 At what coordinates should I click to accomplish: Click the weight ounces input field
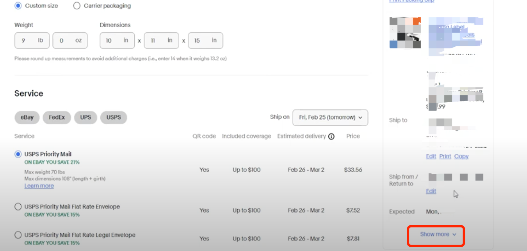70,41
